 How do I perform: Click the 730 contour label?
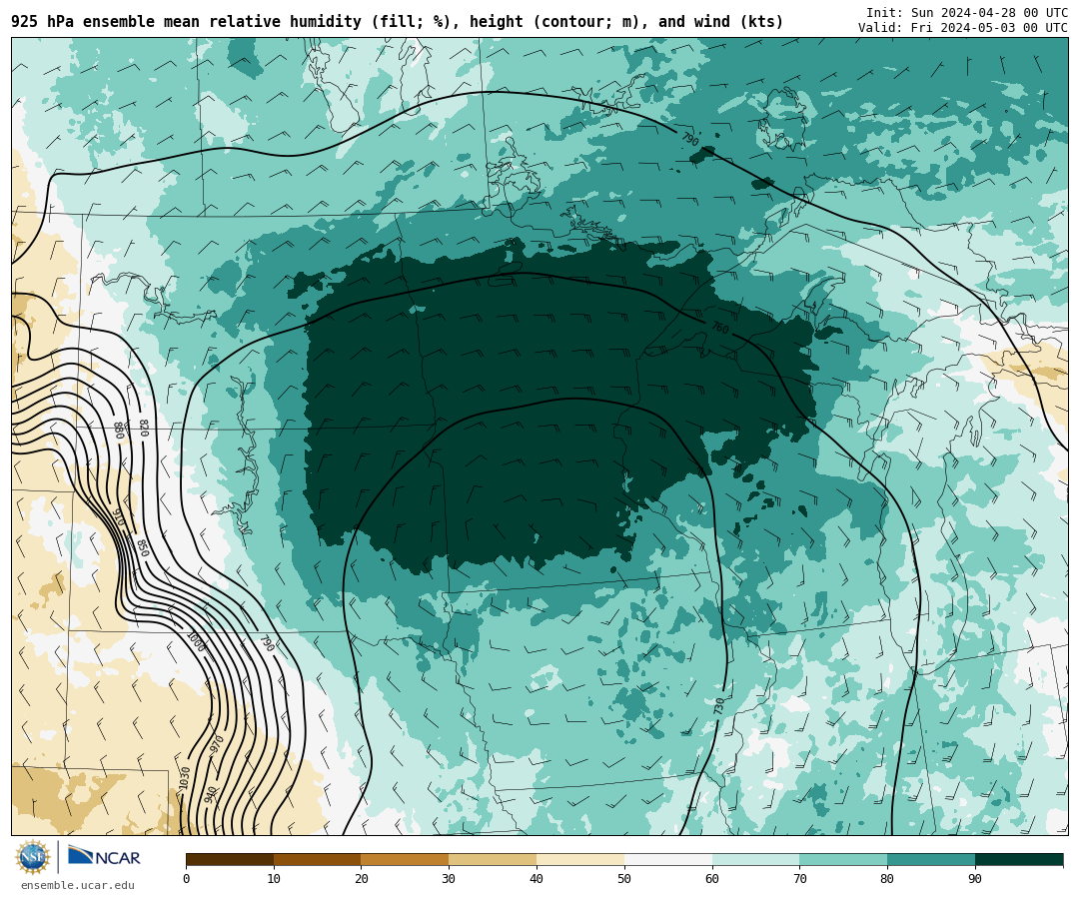719,706
